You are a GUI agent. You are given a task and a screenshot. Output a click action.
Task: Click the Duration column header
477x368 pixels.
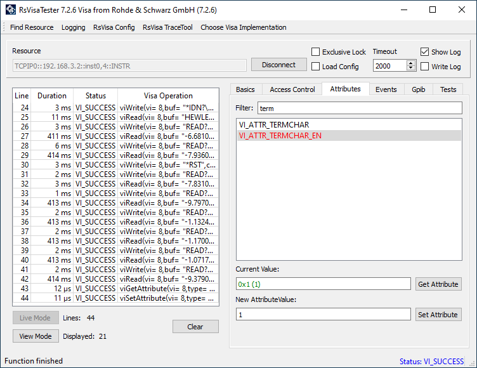click(x=52, y=96)
